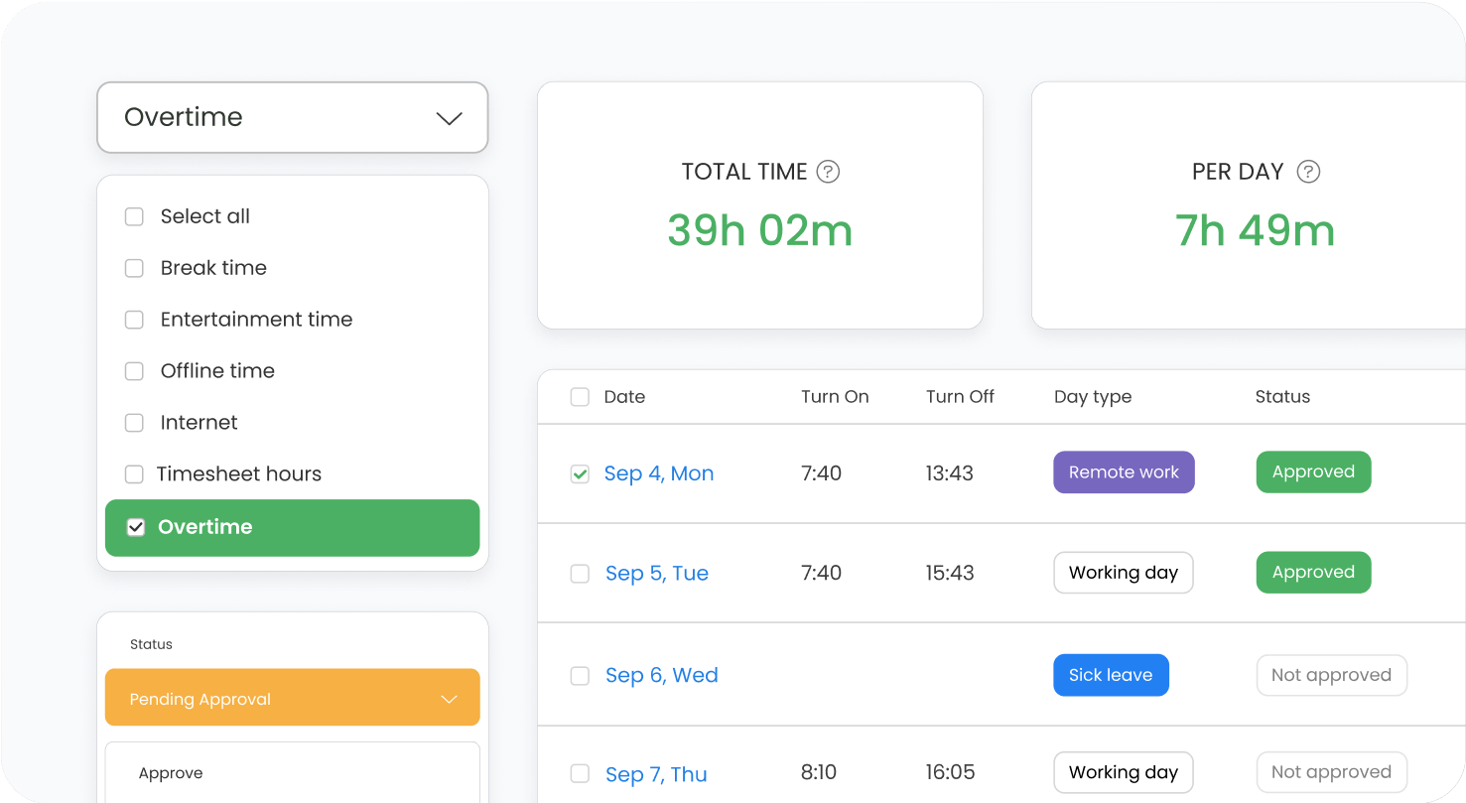Screen dimensions: 1466x803
Task: Select the Internet checkbox
Action: pos(134,423)
